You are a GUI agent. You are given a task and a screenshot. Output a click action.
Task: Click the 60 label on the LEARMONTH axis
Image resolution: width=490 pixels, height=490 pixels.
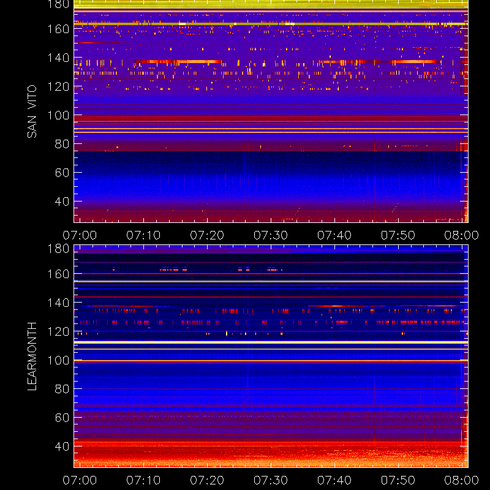tap(62, 418)
